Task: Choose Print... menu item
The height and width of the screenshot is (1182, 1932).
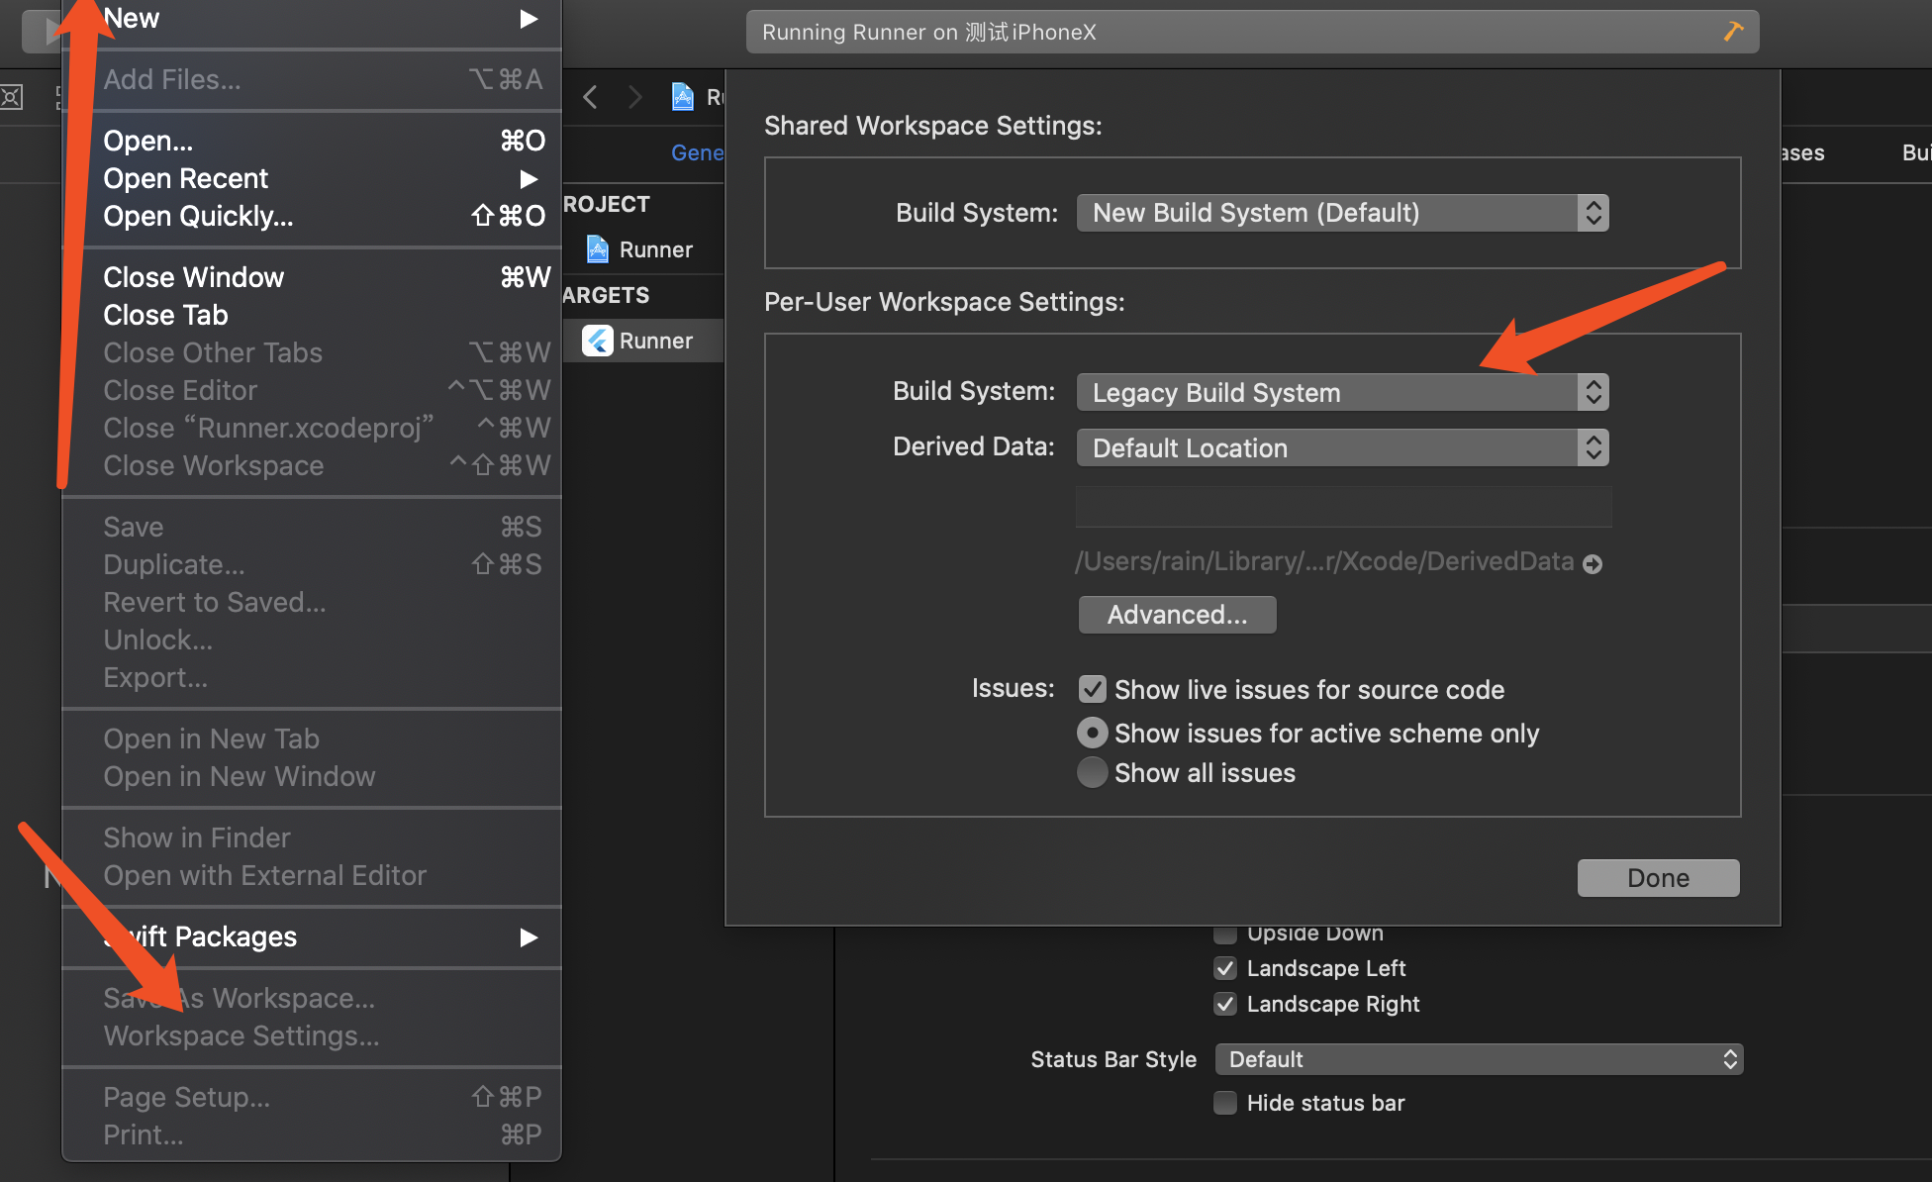Action: coord(312,1134)
